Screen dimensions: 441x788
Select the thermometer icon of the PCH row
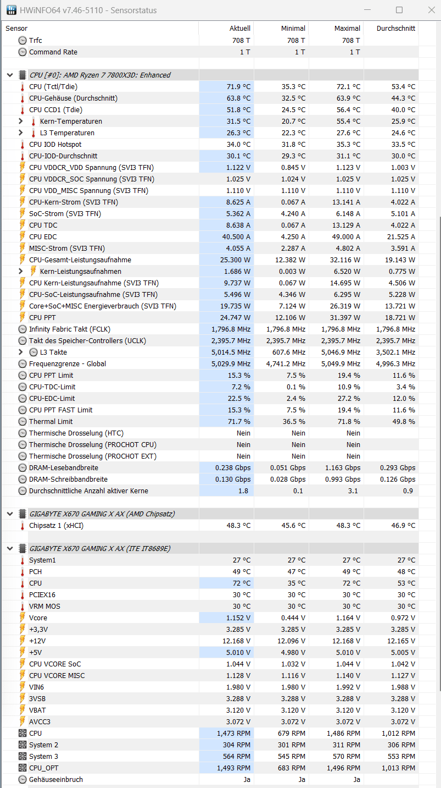coord(23,571)
